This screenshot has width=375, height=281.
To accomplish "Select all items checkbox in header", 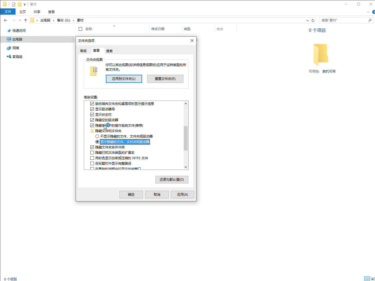I will [x=80, y=29].
